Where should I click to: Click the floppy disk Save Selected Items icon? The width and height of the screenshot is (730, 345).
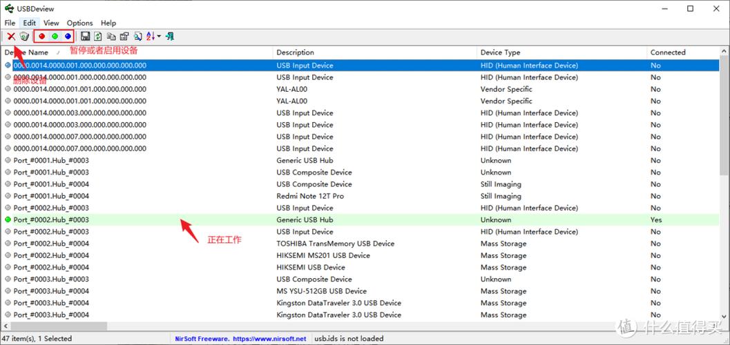pyautogui.click(x=85, y=37)
